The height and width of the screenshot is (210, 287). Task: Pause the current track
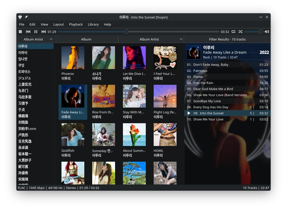coord(36,32)
